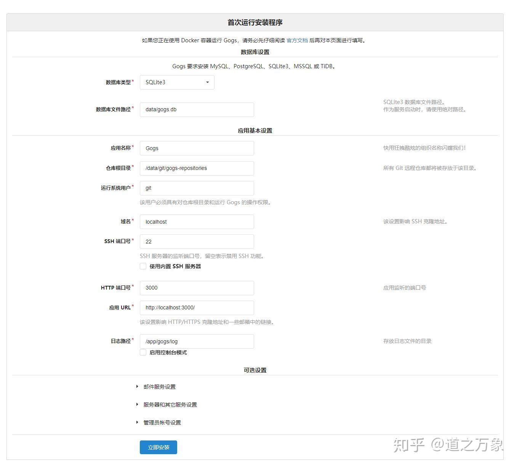Click the 数据库文件路径 field data/gogs.db

pos(197,110)
